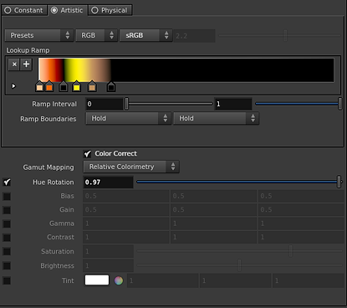Viewport: 347px width, 308px height.
Task: Enable the Gain checkbox
Action: click(x=7, y=210)
